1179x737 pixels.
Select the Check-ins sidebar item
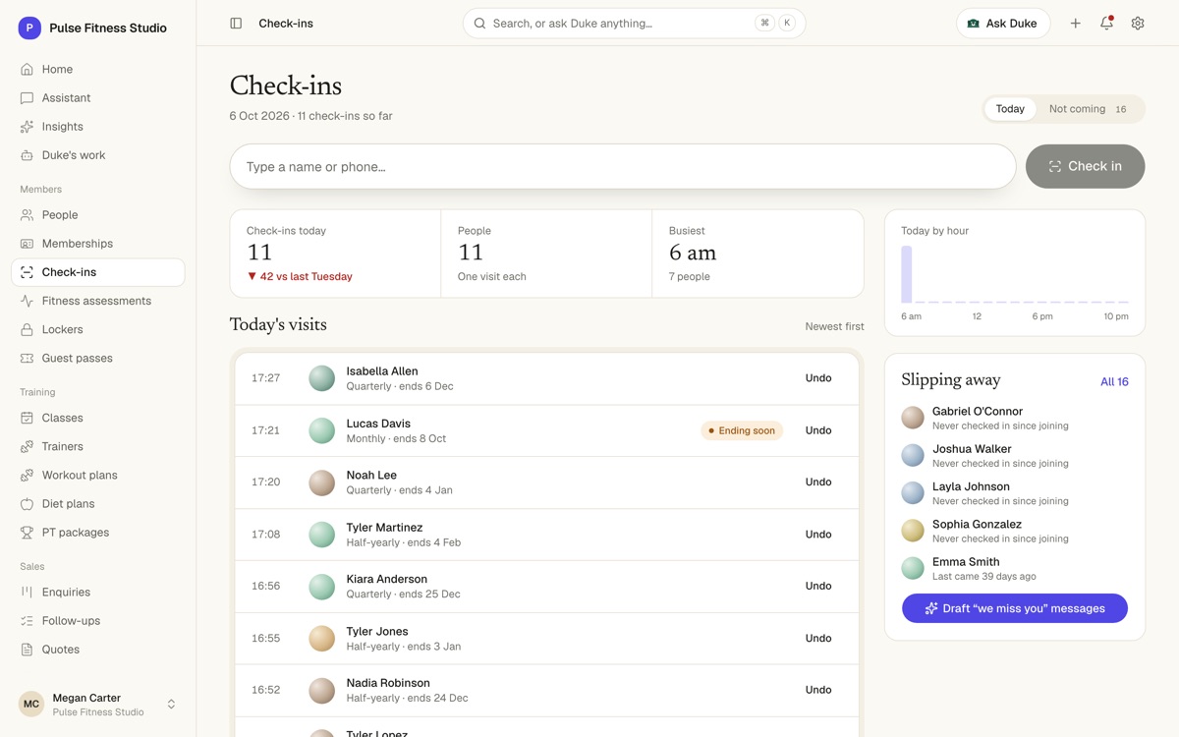pyautogui.click(x=98, y=272)
